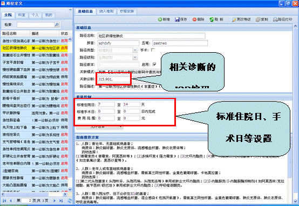Go to first page in pager
The image size is (299, 206).
[4, 201]
